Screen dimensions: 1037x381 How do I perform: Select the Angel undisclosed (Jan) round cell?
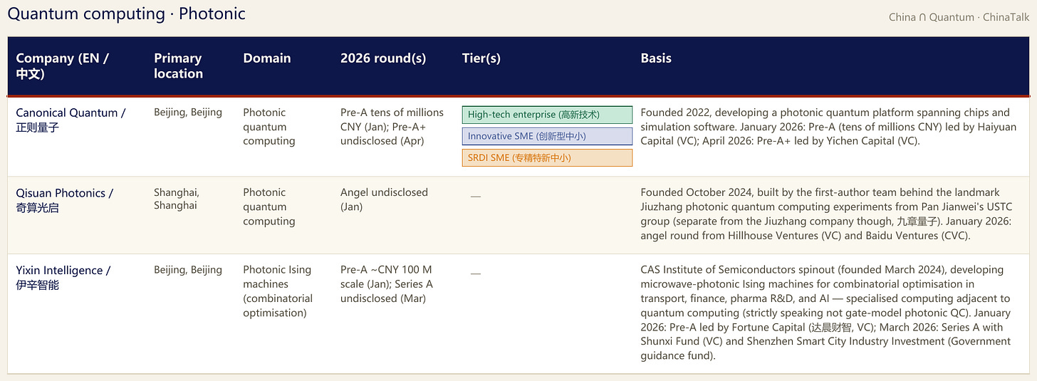[x=384, y=199]
